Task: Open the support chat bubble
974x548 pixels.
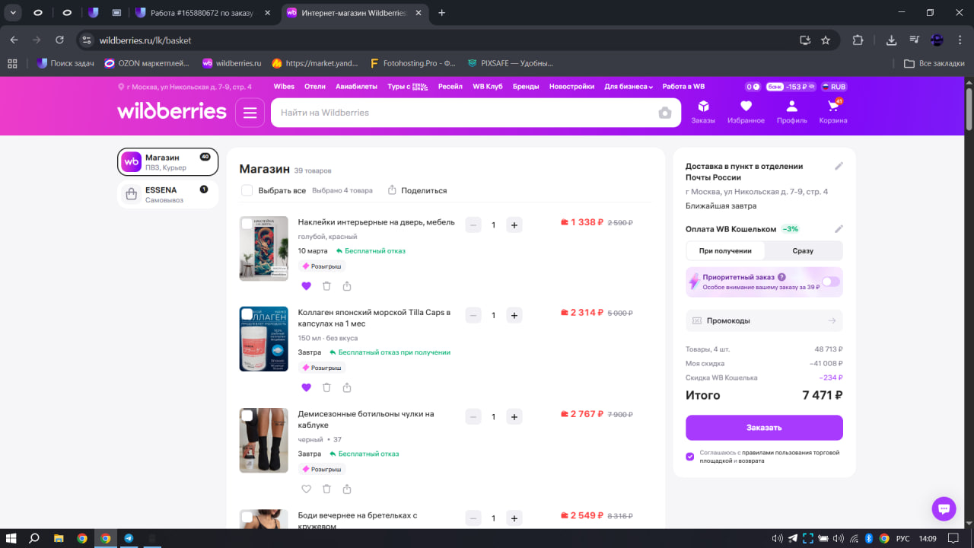Action: coord(944,508)
